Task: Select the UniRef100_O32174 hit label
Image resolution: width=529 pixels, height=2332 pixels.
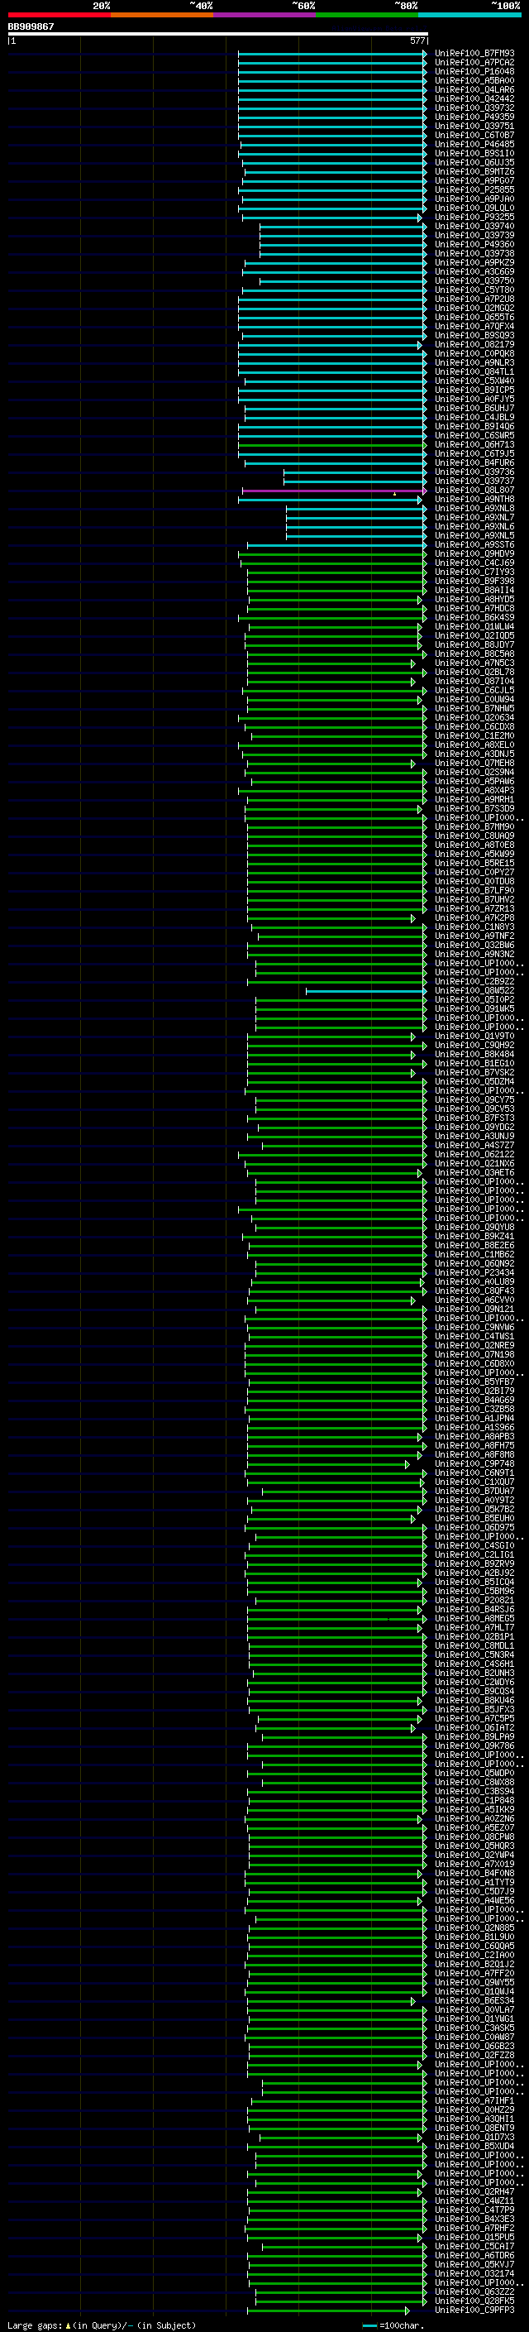Action: point(474,2273)
